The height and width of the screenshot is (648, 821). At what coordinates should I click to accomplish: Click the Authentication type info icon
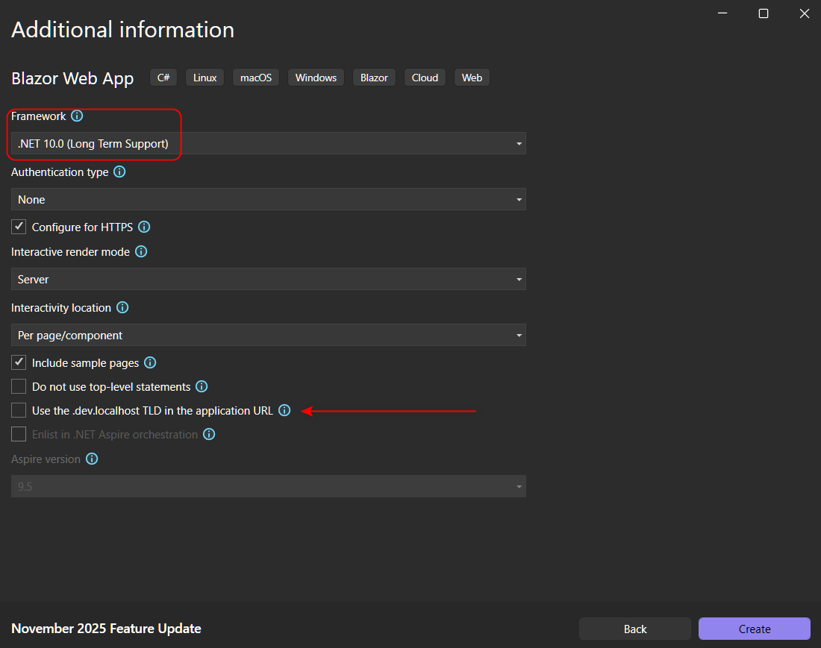(x=119, y=172)
